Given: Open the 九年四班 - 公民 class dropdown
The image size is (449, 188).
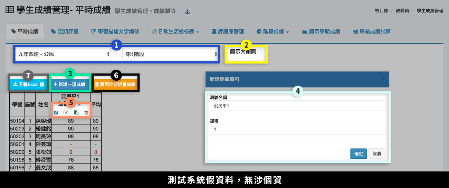Looking at the screenshot, I should pyautogui.click(x=64, y=54).
